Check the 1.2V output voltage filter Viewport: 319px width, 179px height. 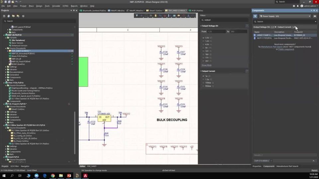(203, 41)
